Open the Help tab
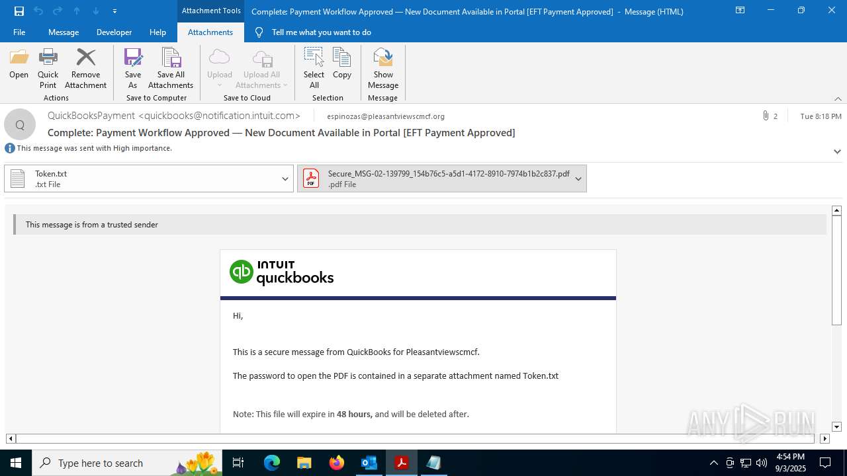This screenshot has height=476, width=847. (x=157, y=32)
